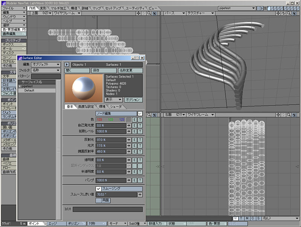The height and width of the screenshot is (227, 301).
Task: Click the T texture button for 反射光
Action: pyautogui.click(x=140, y=140)
